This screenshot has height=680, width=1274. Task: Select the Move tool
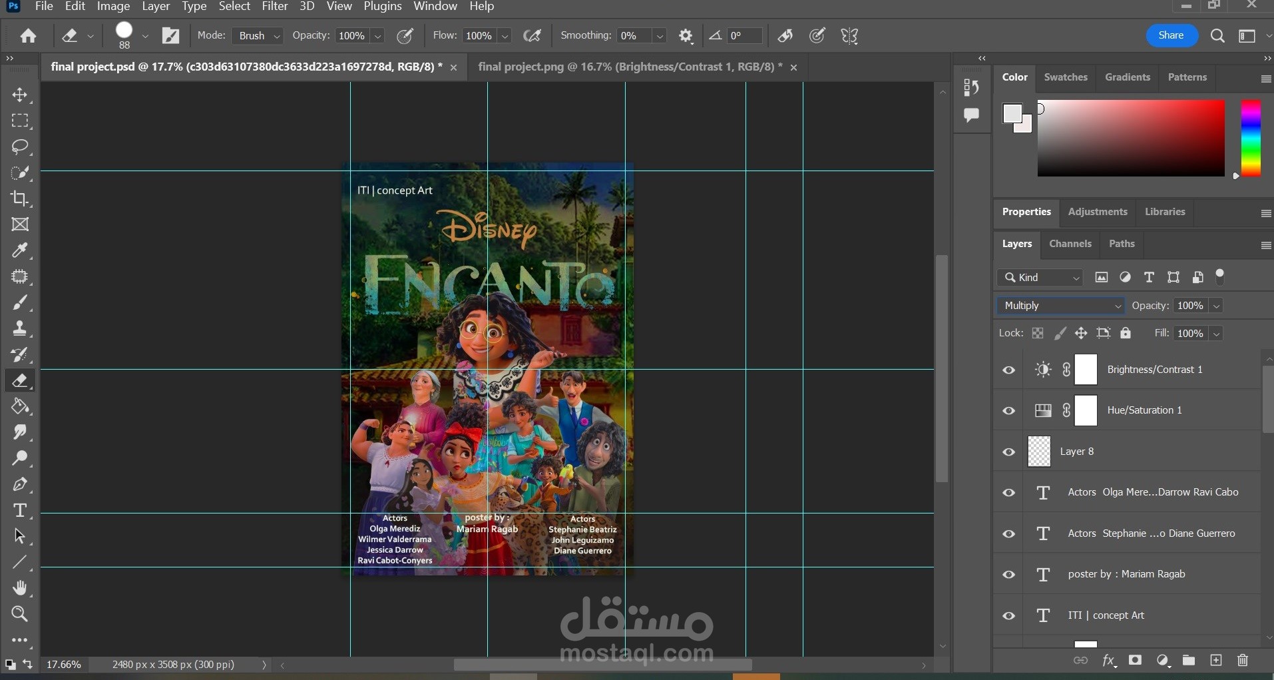point(20,95)
